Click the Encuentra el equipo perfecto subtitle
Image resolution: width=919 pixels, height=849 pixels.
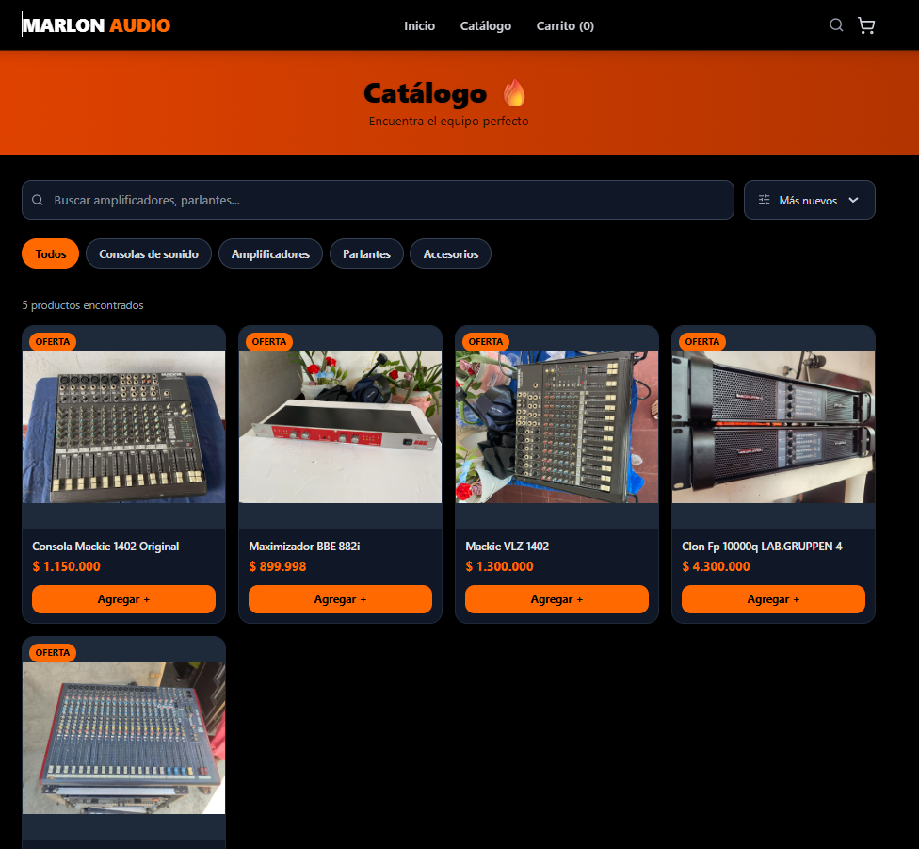pyautogui.click(x=449, y=121)
